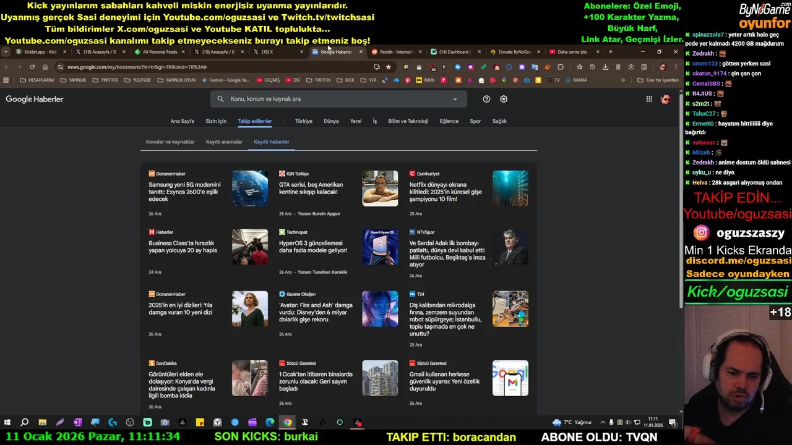The height and width of the screenshot is (445, 792).
Task: Open the weather widget 7°C Yağmur
Action: click(x=572, y=422)
